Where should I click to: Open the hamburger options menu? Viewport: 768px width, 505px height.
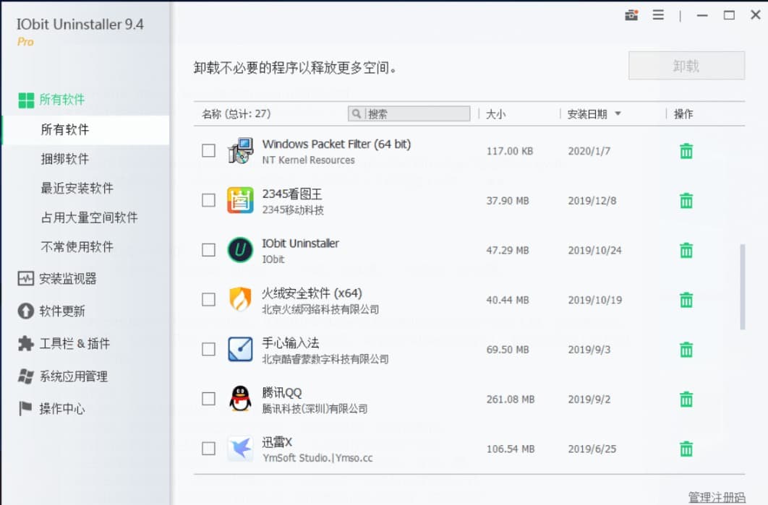tap(658, 15)
